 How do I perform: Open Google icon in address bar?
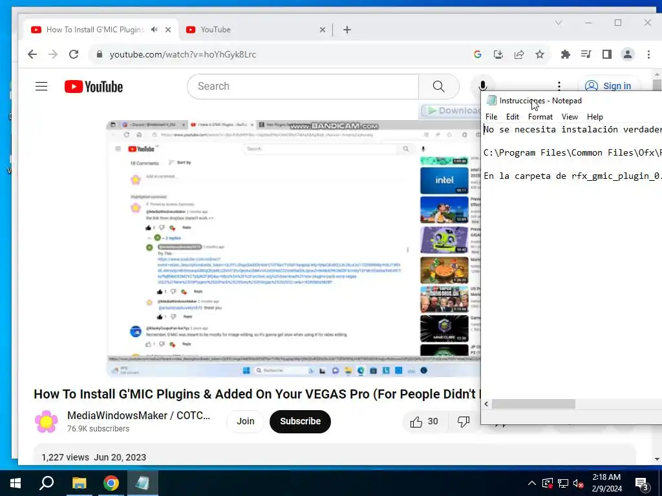click(x=478, y=54)
